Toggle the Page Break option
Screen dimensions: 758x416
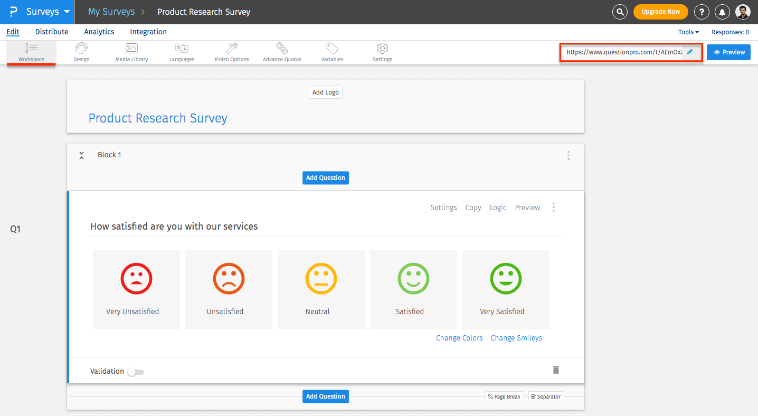pyautogui.click(x=504, y=396)
